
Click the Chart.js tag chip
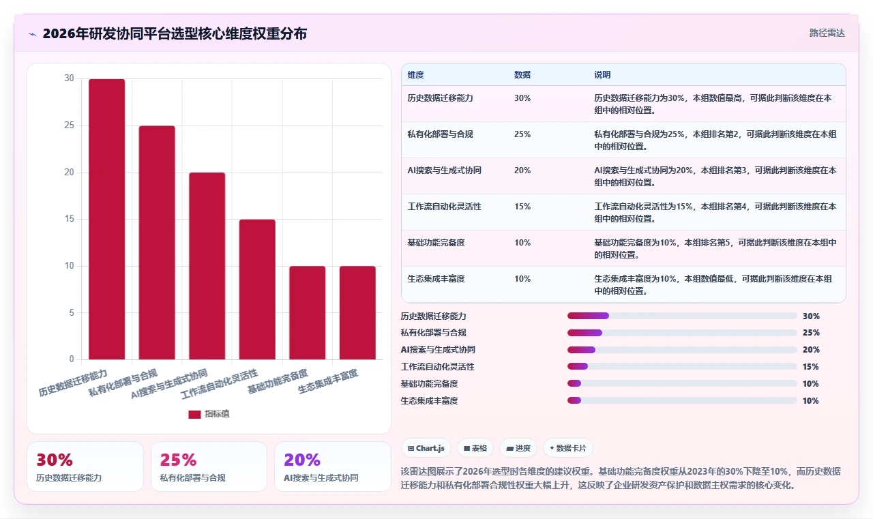pyautogui.click(x=426, y=448)
